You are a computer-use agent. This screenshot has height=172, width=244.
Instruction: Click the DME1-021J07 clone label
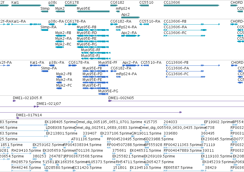pos(49,104)
